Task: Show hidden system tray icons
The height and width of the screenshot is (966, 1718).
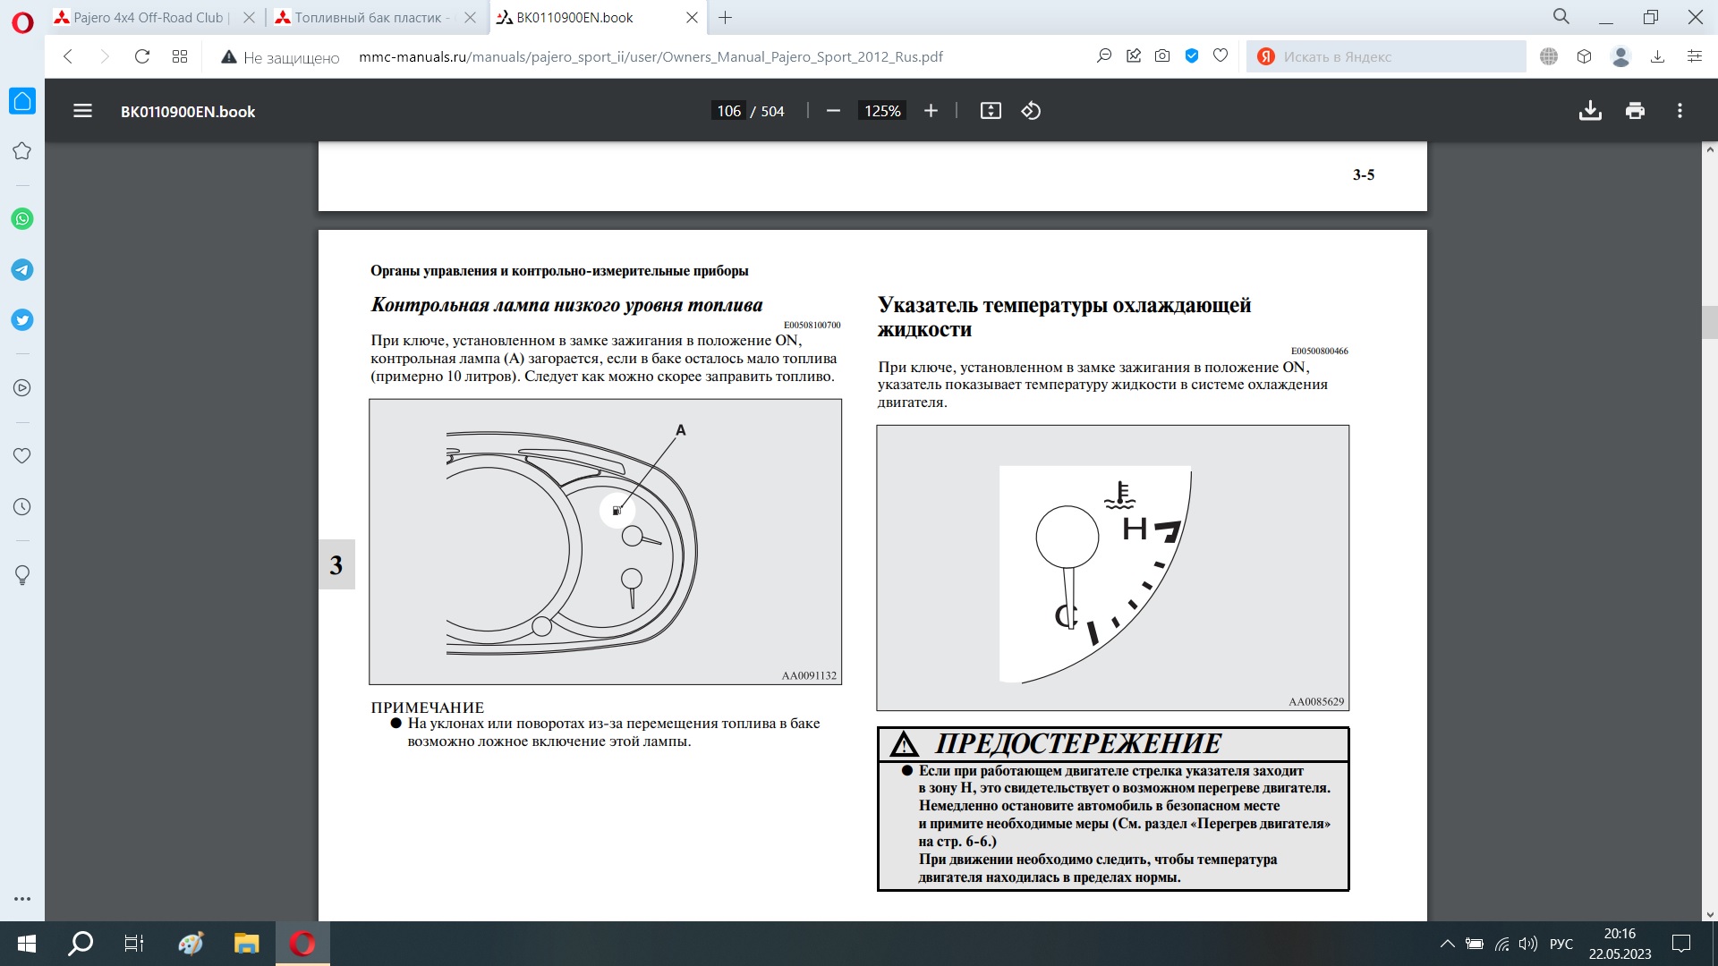Action: click(x=1447, y=944)
